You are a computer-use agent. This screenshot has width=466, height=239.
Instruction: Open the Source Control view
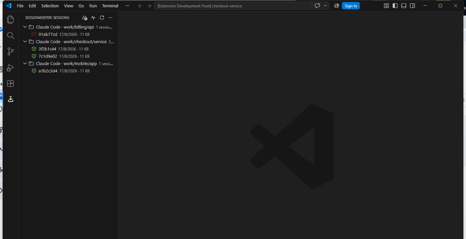pos(11,51)
